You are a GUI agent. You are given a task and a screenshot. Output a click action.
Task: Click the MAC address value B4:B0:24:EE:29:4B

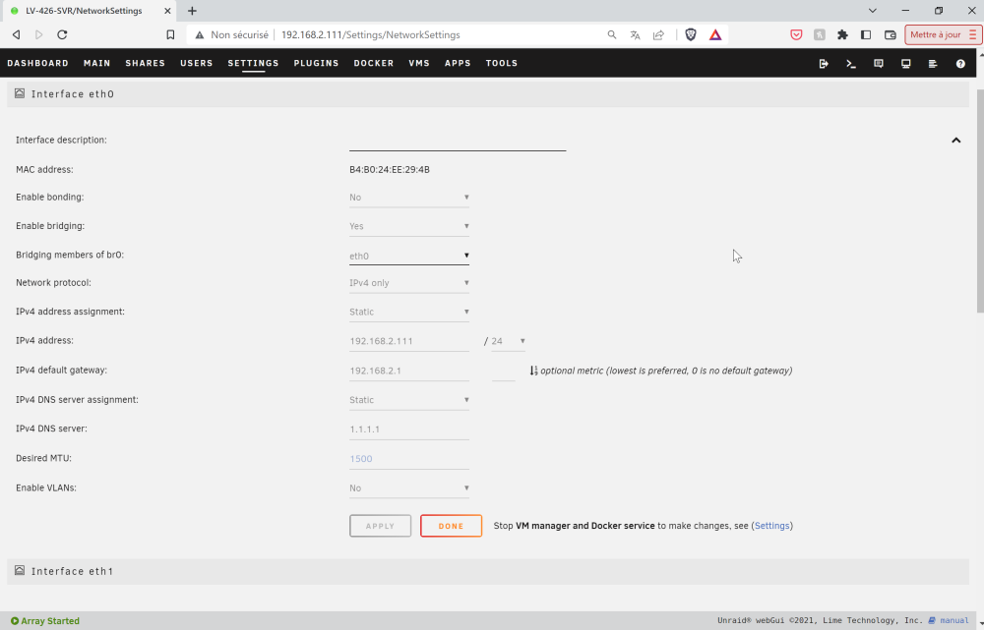click(x=389, y=170)
